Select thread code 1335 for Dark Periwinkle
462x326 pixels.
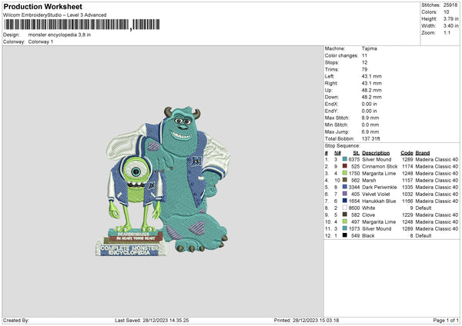click(407, 187)
